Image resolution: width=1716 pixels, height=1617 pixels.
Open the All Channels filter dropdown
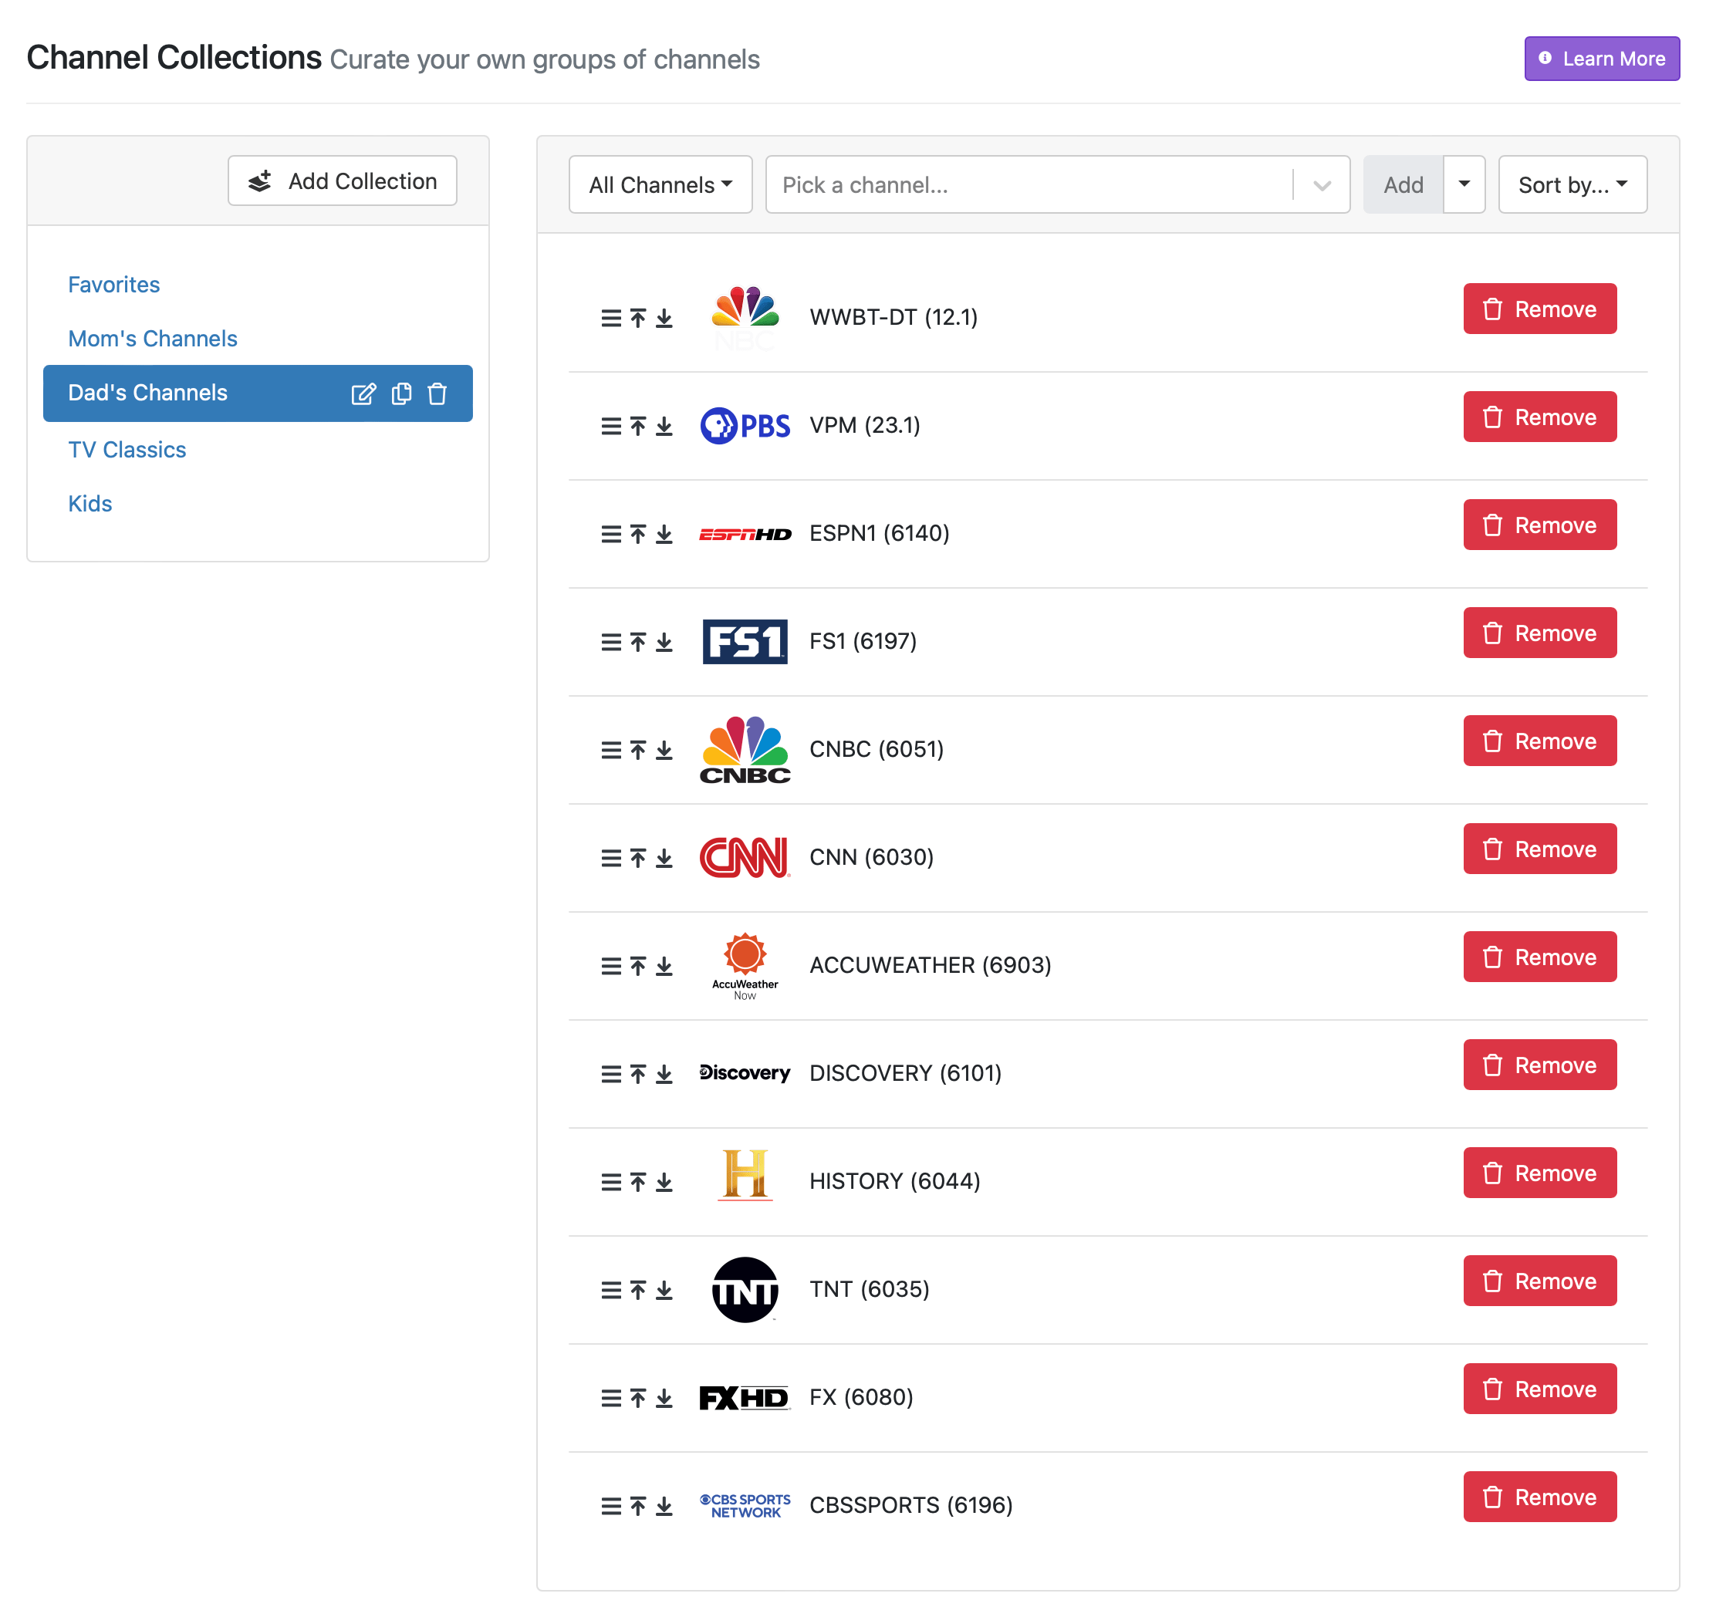[x=660, y=184]
